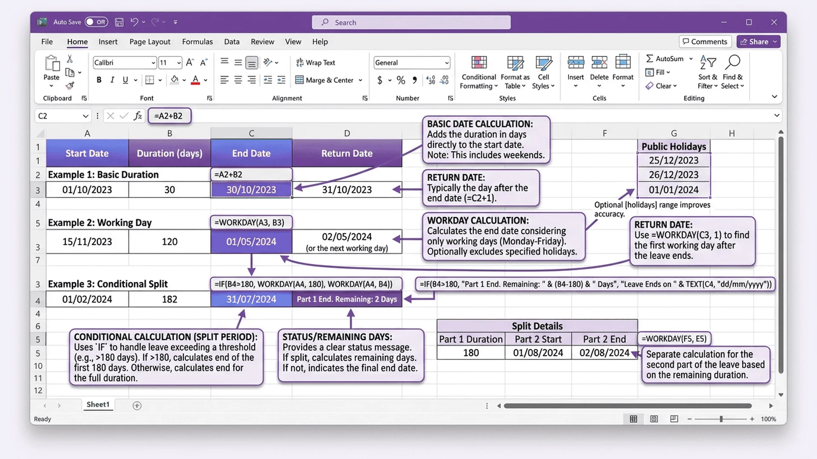The image size is (817, 459).
Task: Toggle bold formatting
Action: [99, 80]
